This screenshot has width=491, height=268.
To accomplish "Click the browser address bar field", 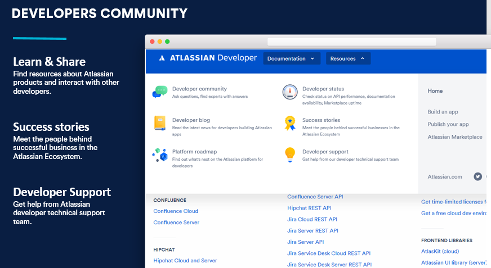I will 352,42.
